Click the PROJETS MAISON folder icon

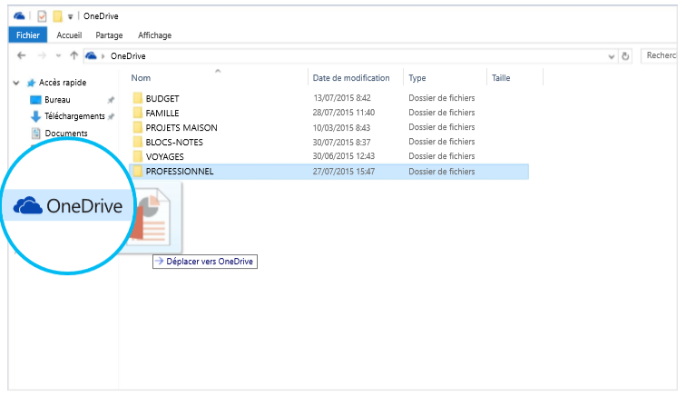[137, 127]
